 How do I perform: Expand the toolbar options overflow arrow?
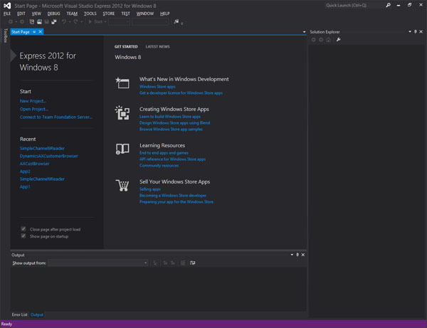click(x=182, y=23)
